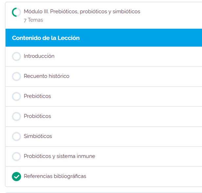The height and width of the screenshot is (193, 202).
Task: Select the Probióticos topic title
Action: tap(37, 116)
